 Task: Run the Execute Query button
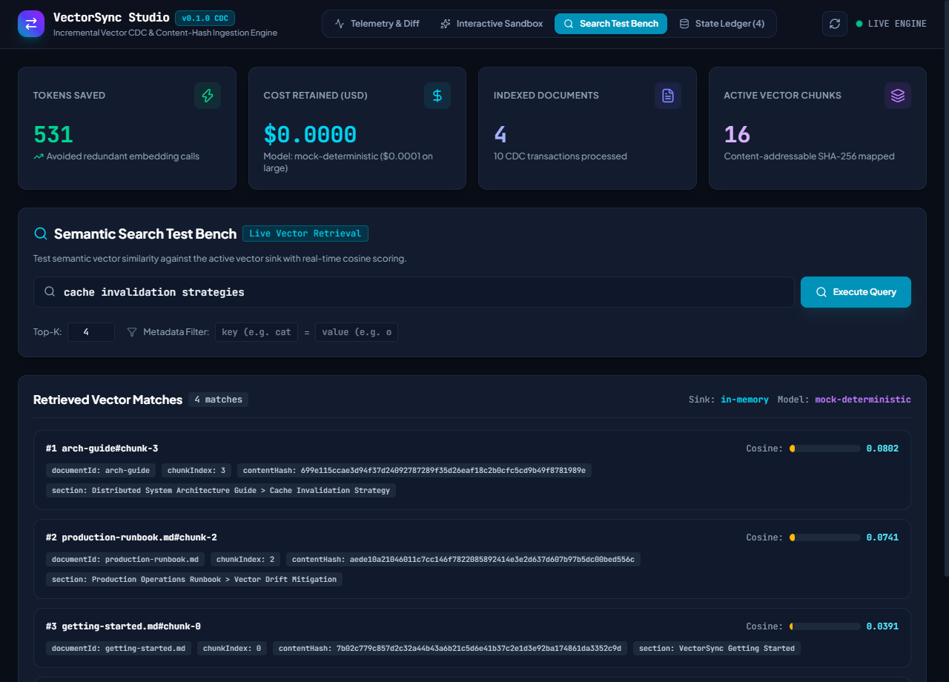856,292
